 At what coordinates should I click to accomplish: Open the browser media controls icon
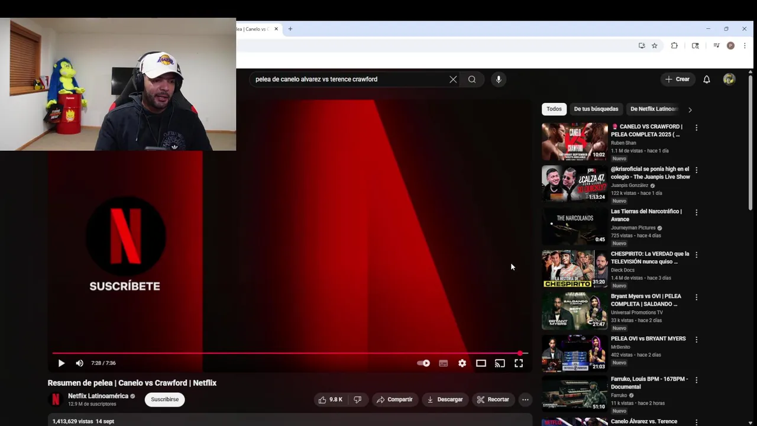(x=716, y=46)
